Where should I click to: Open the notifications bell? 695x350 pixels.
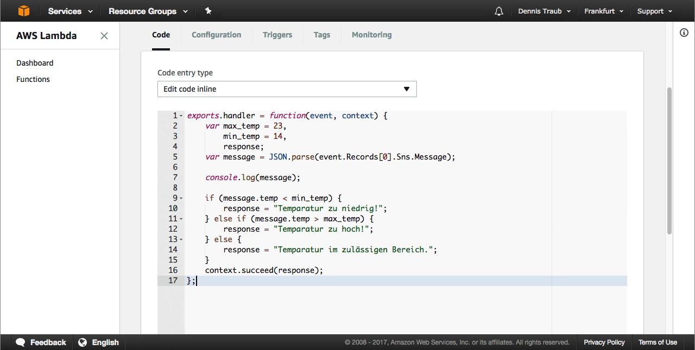pyautogui.click(x=498, y=11)
